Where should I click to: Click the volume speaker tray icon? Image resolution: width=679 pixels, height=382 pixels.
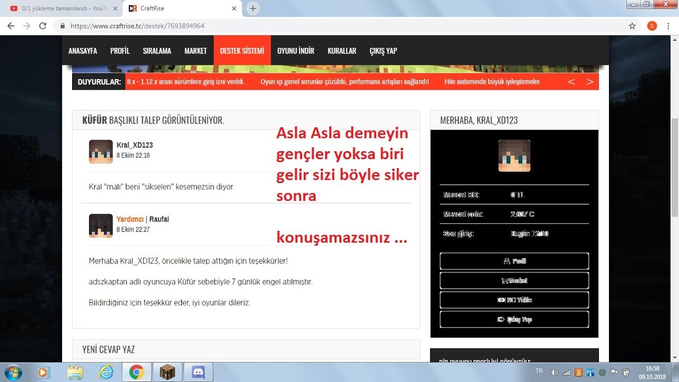[x=554, y=372]
